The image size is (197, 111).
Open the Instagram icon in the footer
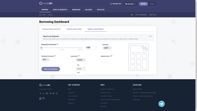57,93
